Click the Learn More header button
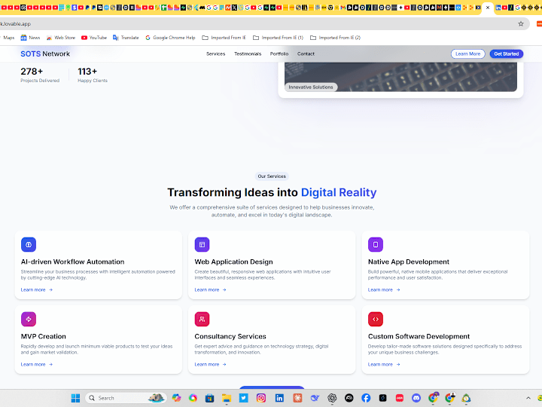This screenshot has width=542, height=407. tap(467, 54)
